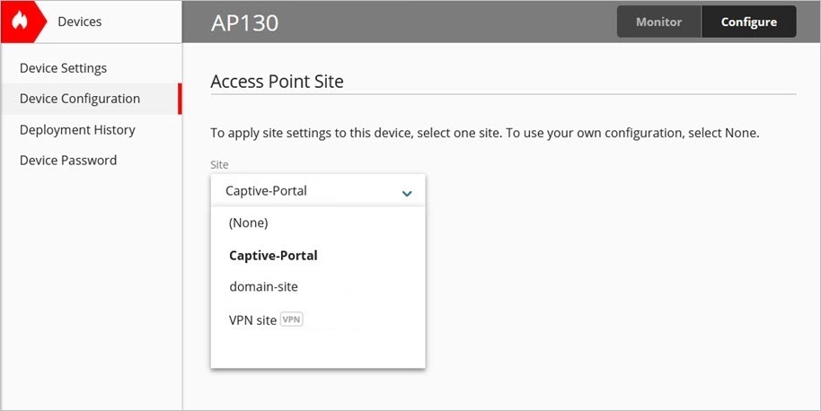Image resolution: width=821 pixels, height=411 pixels.
Task: Click the WatchGuard flame logo icon
Action: coord(21,22)
